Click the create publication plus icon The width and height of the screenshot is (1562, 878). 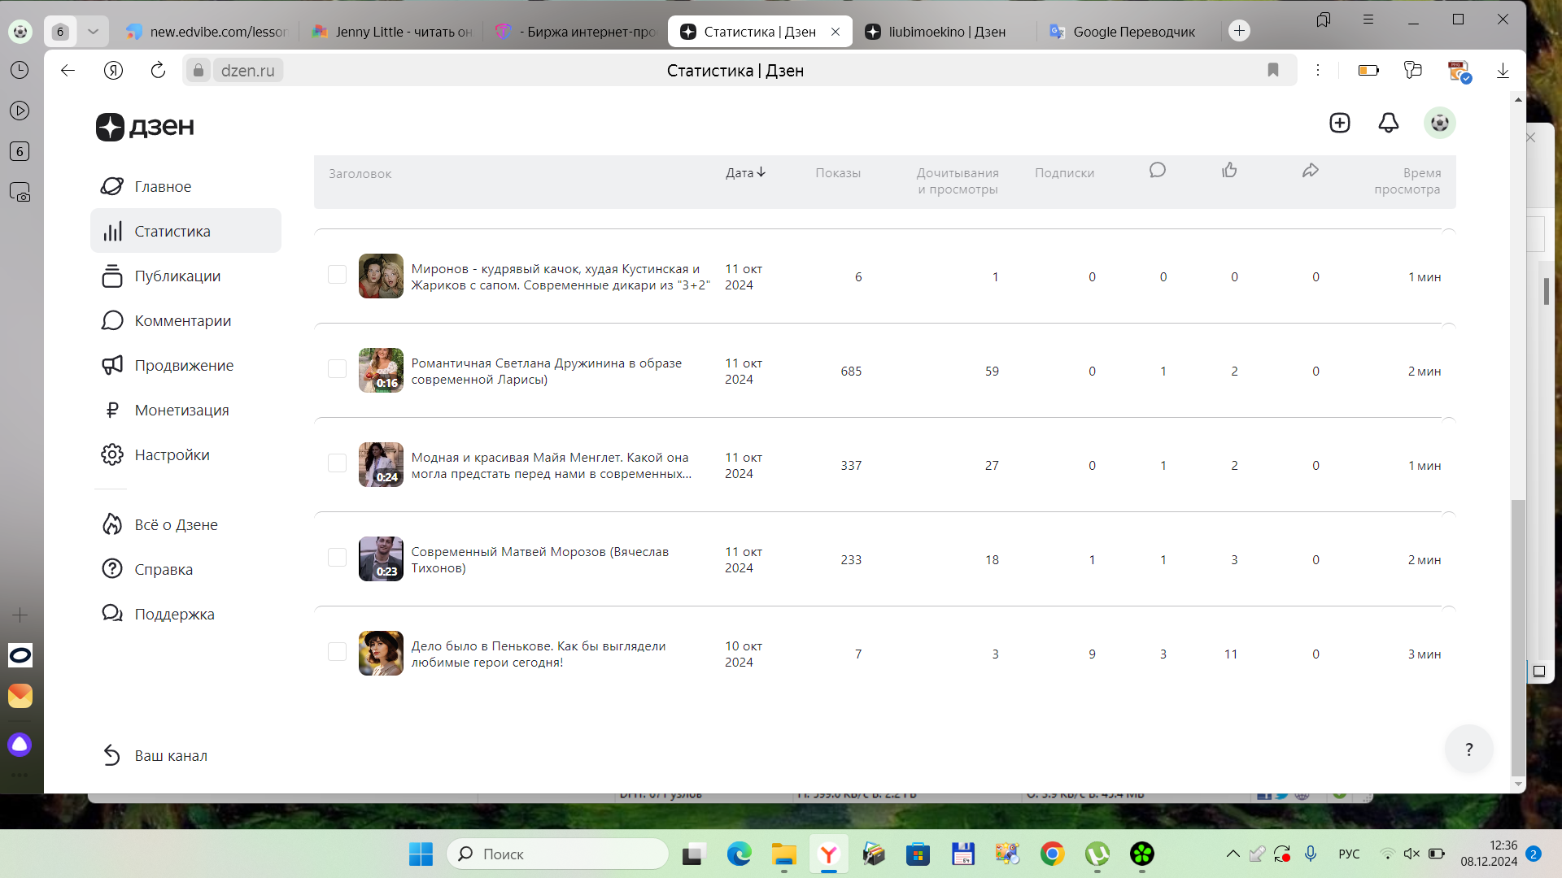(x=1339, y=123)
